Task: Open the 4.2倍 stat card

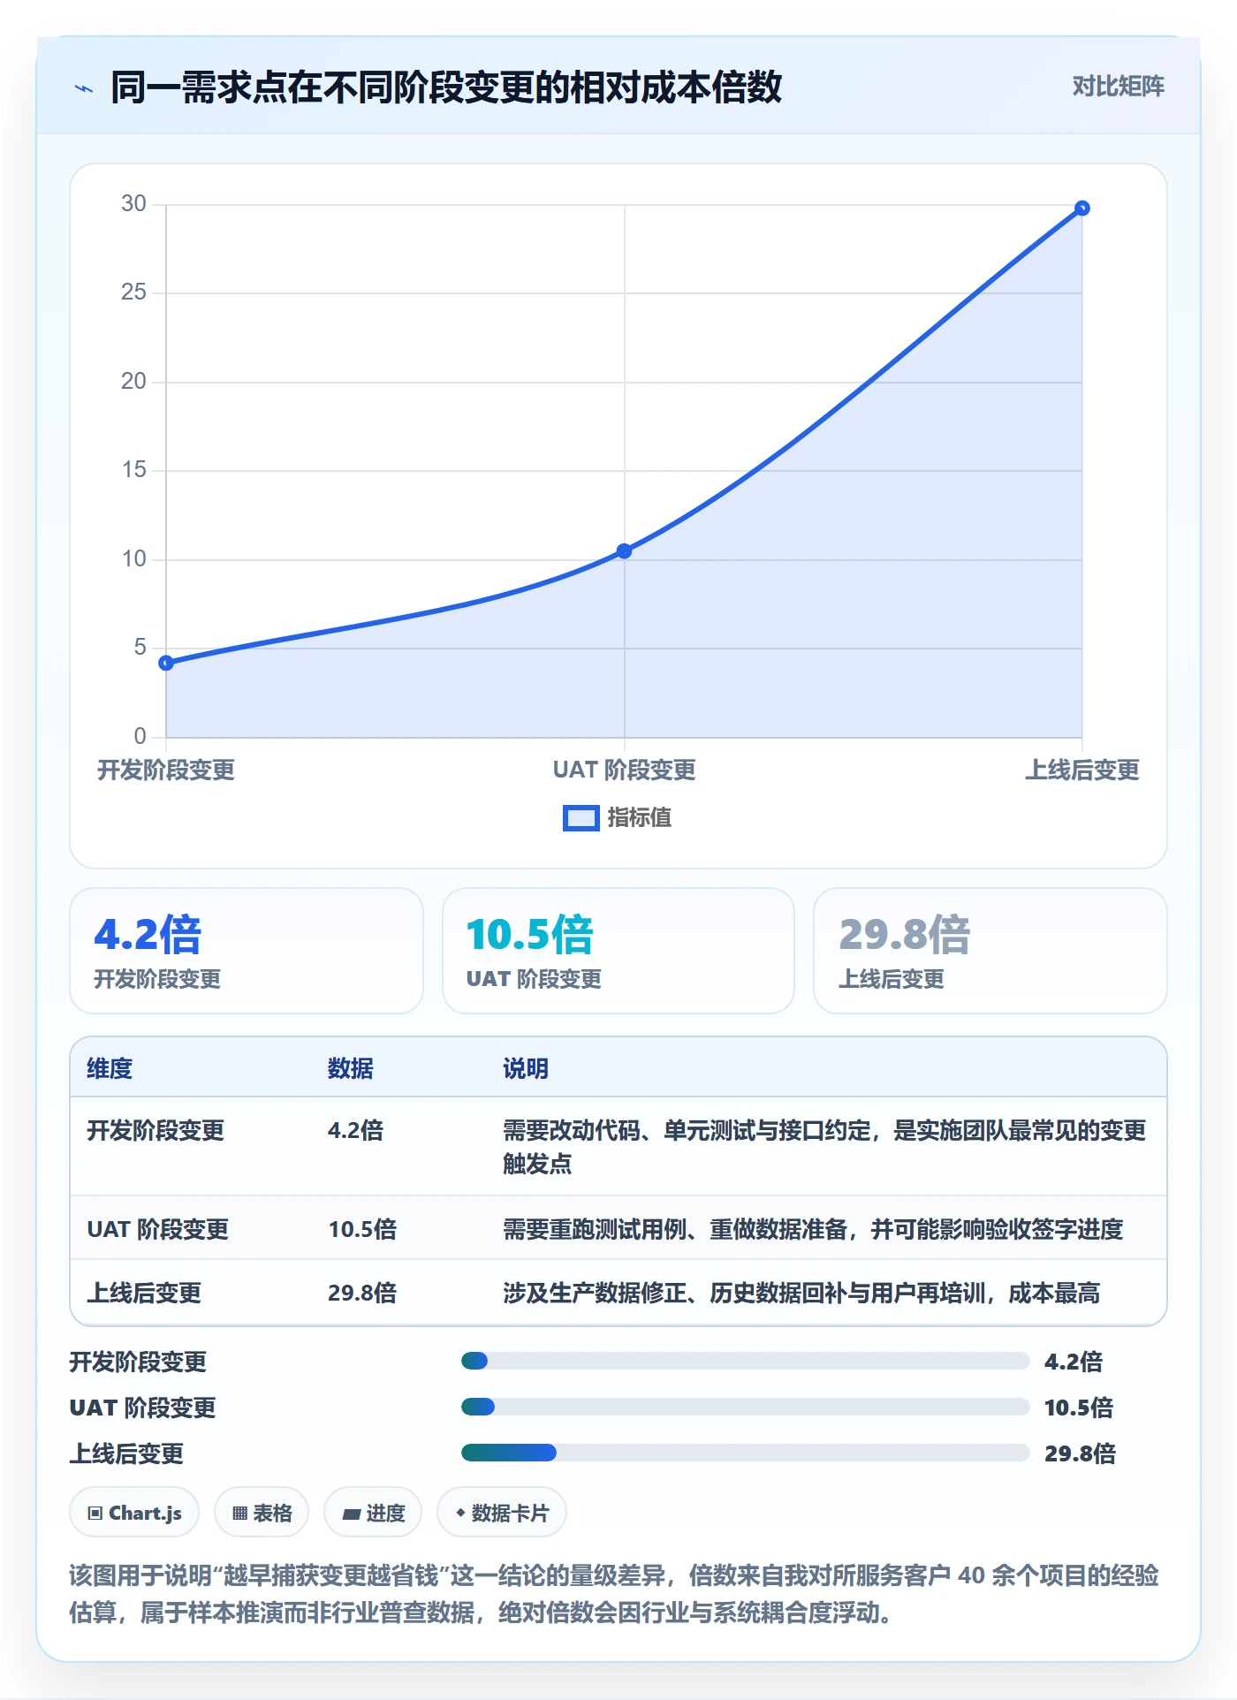Action: (247, 951)
